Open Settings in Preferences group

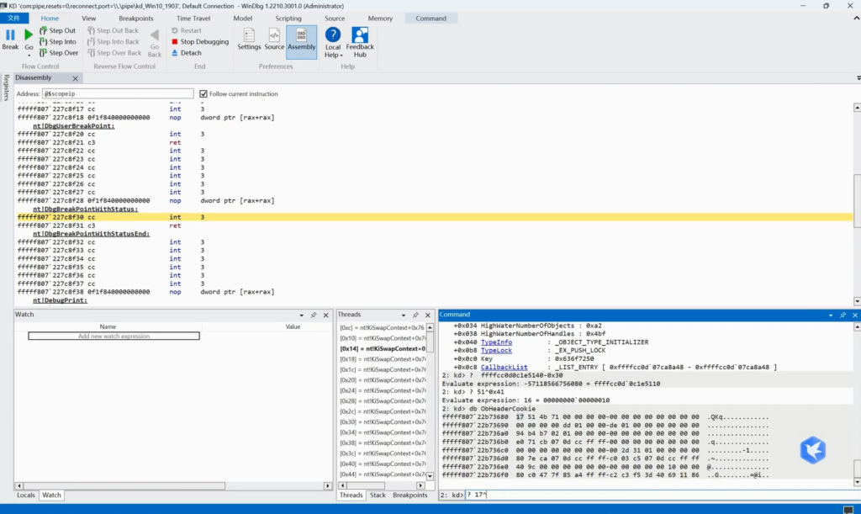[249, 40]
